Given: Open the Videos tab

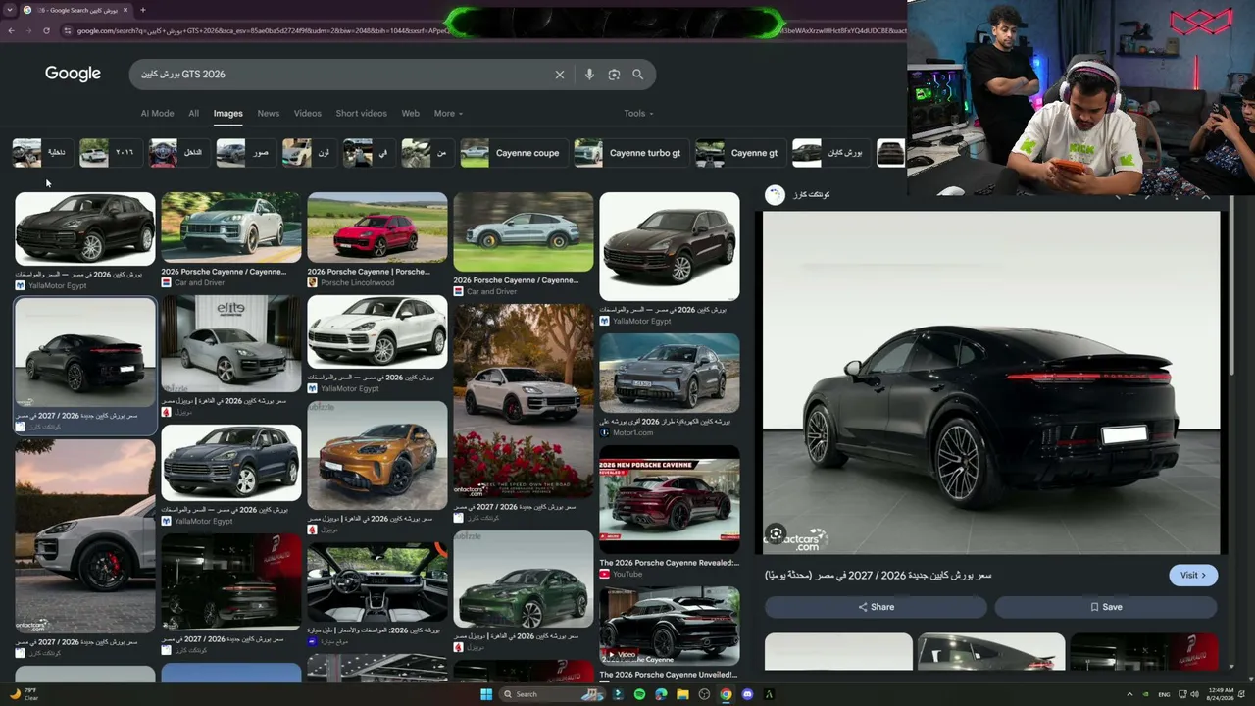Looking at the screenshot, I should (x=307, y=114).
